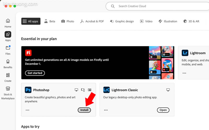The image size is (209, 130).
Task: Focus the Search Creative Cloud field
Action: (x=157, y=6)
